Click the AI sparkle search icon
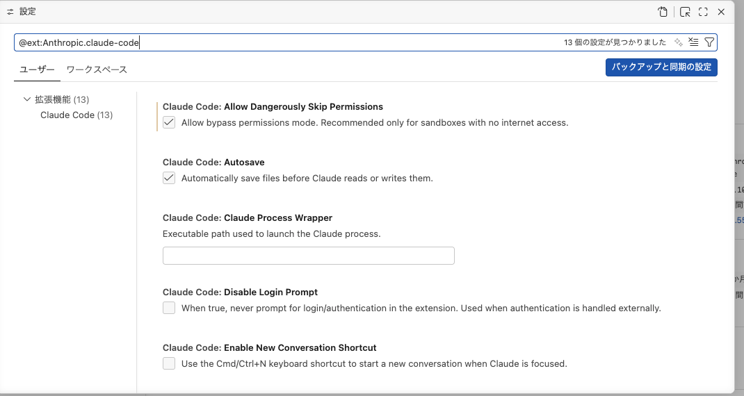The height and width of the screenshot is (396, 744). click(x=679, y=42)
